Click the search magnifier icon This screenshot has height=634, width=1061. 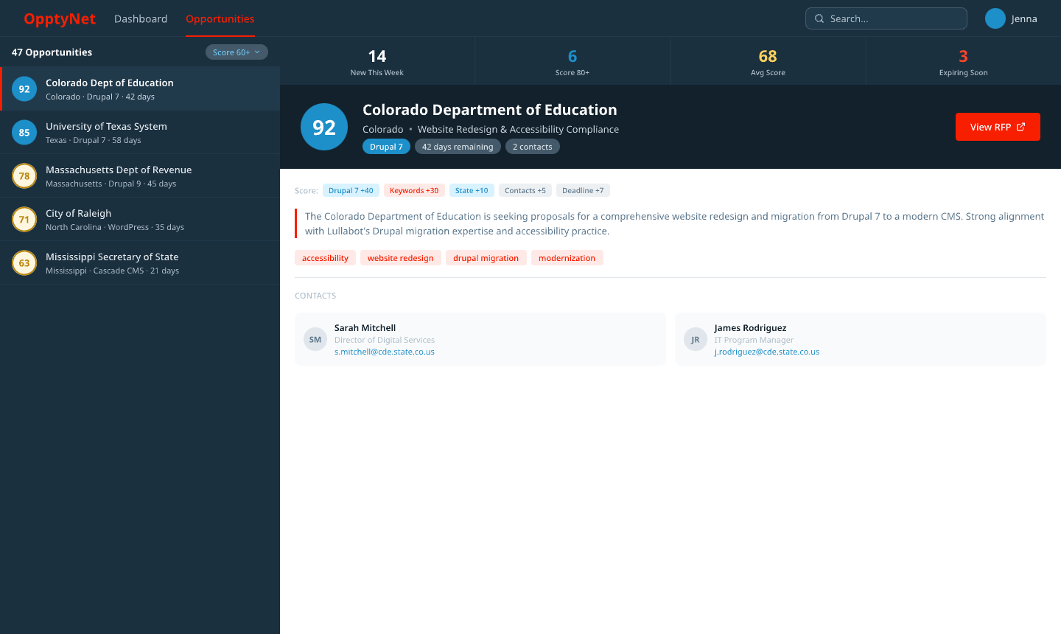(x=819, y=18)
